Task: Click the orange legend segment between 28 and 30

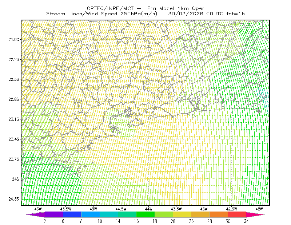Action: [x=219, y=214]
